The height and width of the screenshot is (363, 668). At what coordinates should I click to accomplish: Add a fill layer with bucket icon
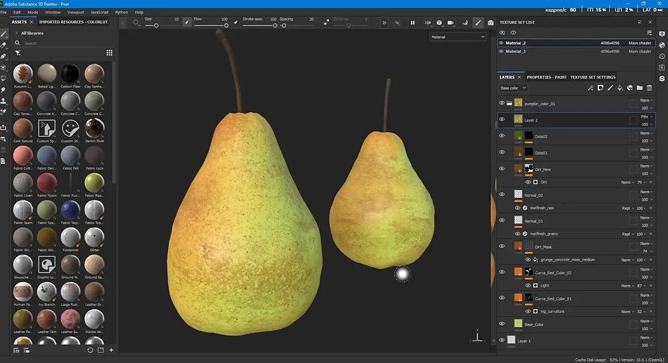(620, 88)
